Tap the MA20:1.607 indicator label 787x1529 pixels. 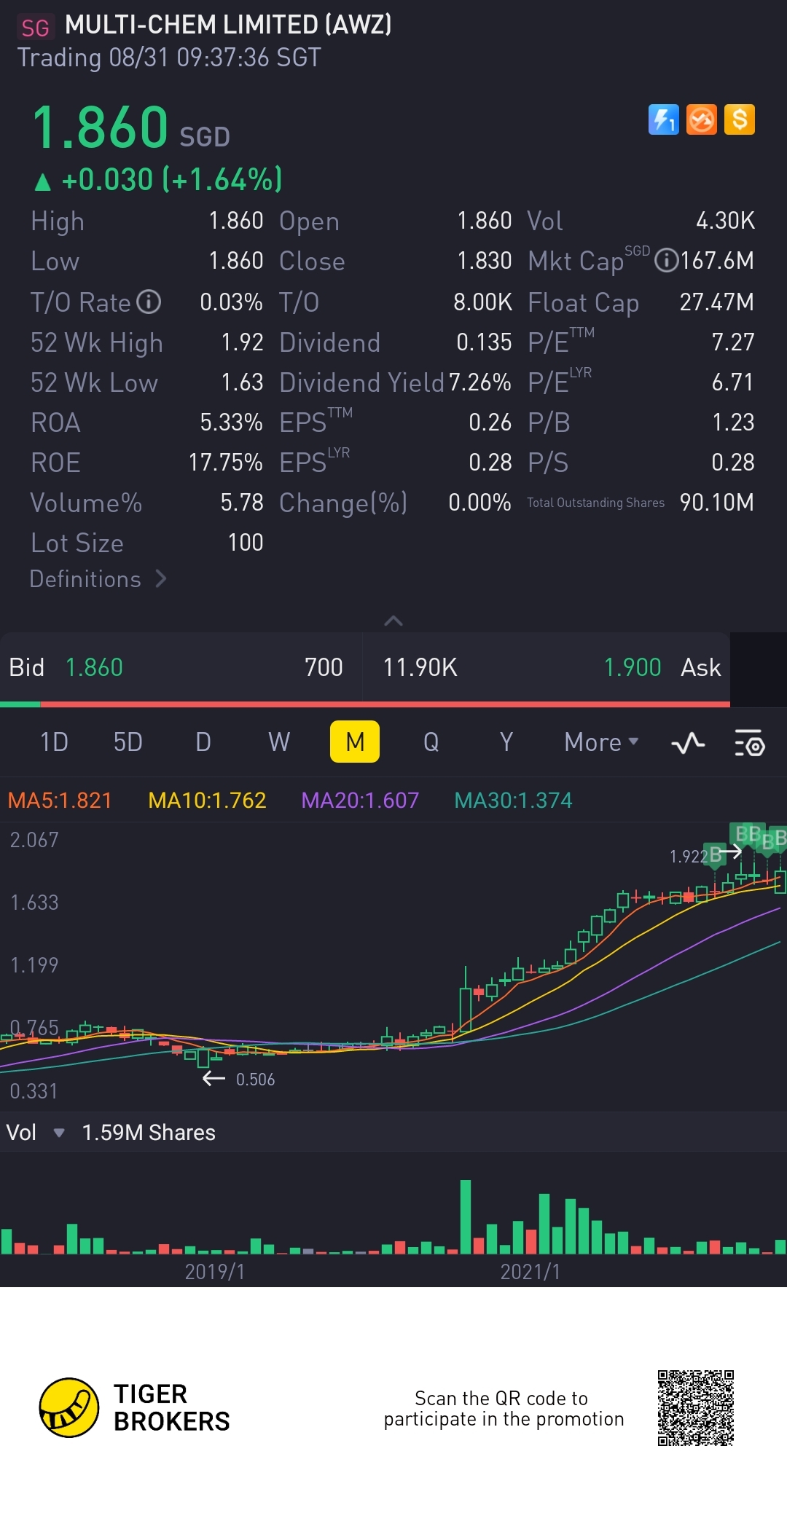pos(360,801)
